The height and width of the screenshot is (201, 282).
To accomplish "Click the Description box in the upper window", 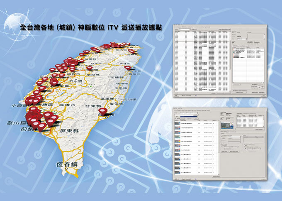I will (x=256, y=37).
